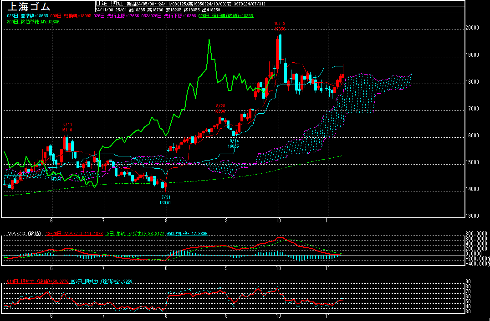The width and height of the screenshot is (490, 321).
Task: Select the 12-26日 MACD=111.1873 legend label
Action: pos(74,234)
